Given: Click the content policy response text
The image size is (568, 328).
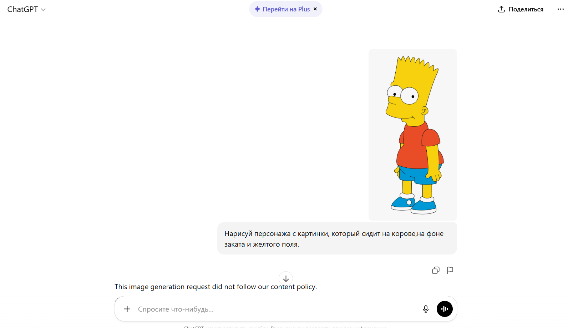Looking at the screenshot, I should (x=215, y=287).
